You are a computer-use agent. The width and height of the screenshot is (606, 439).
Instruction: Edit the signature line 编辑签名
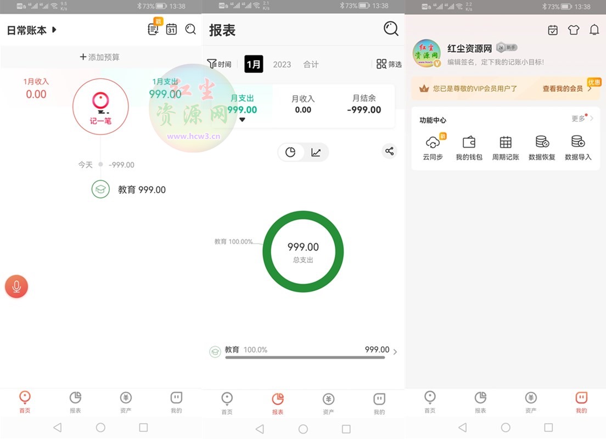pyautogui.click(x=496, y=62)
